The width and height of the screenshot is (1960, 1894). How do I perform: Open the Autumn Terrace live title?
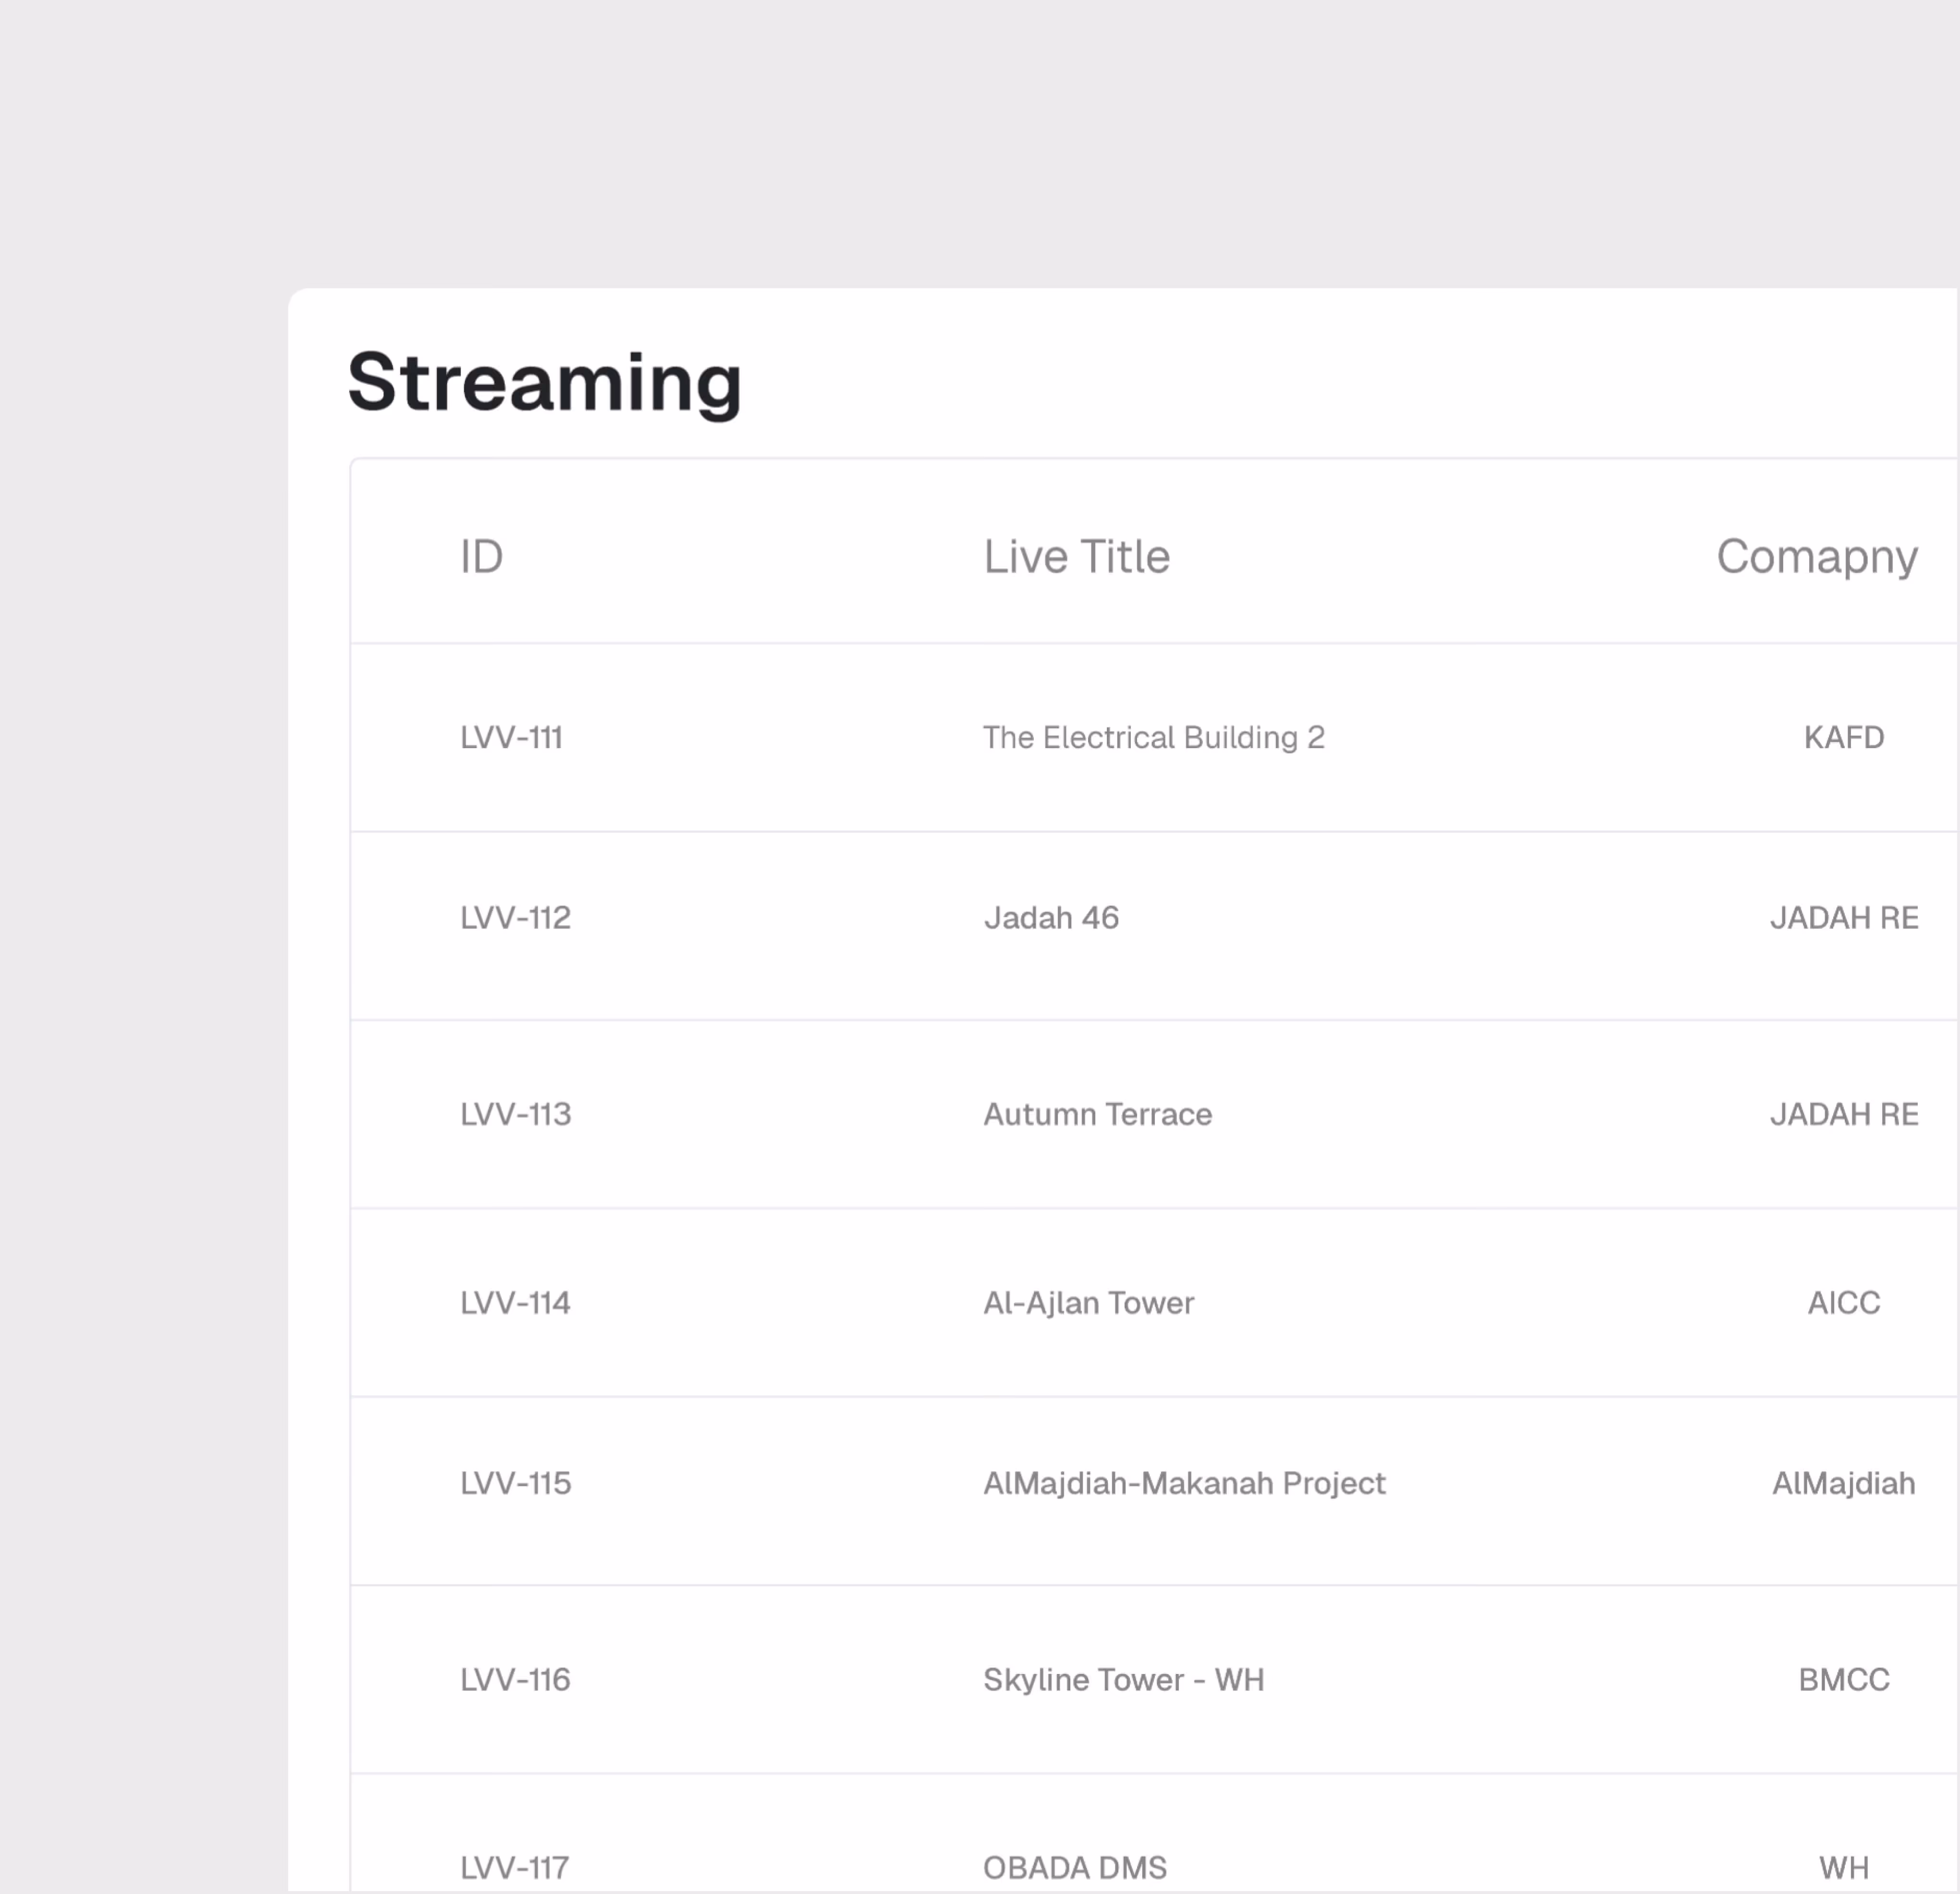(x=1097, y=1114)
